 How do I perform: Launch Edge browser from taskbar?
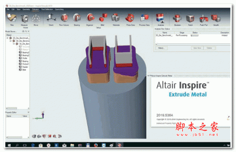coord(33,145)
